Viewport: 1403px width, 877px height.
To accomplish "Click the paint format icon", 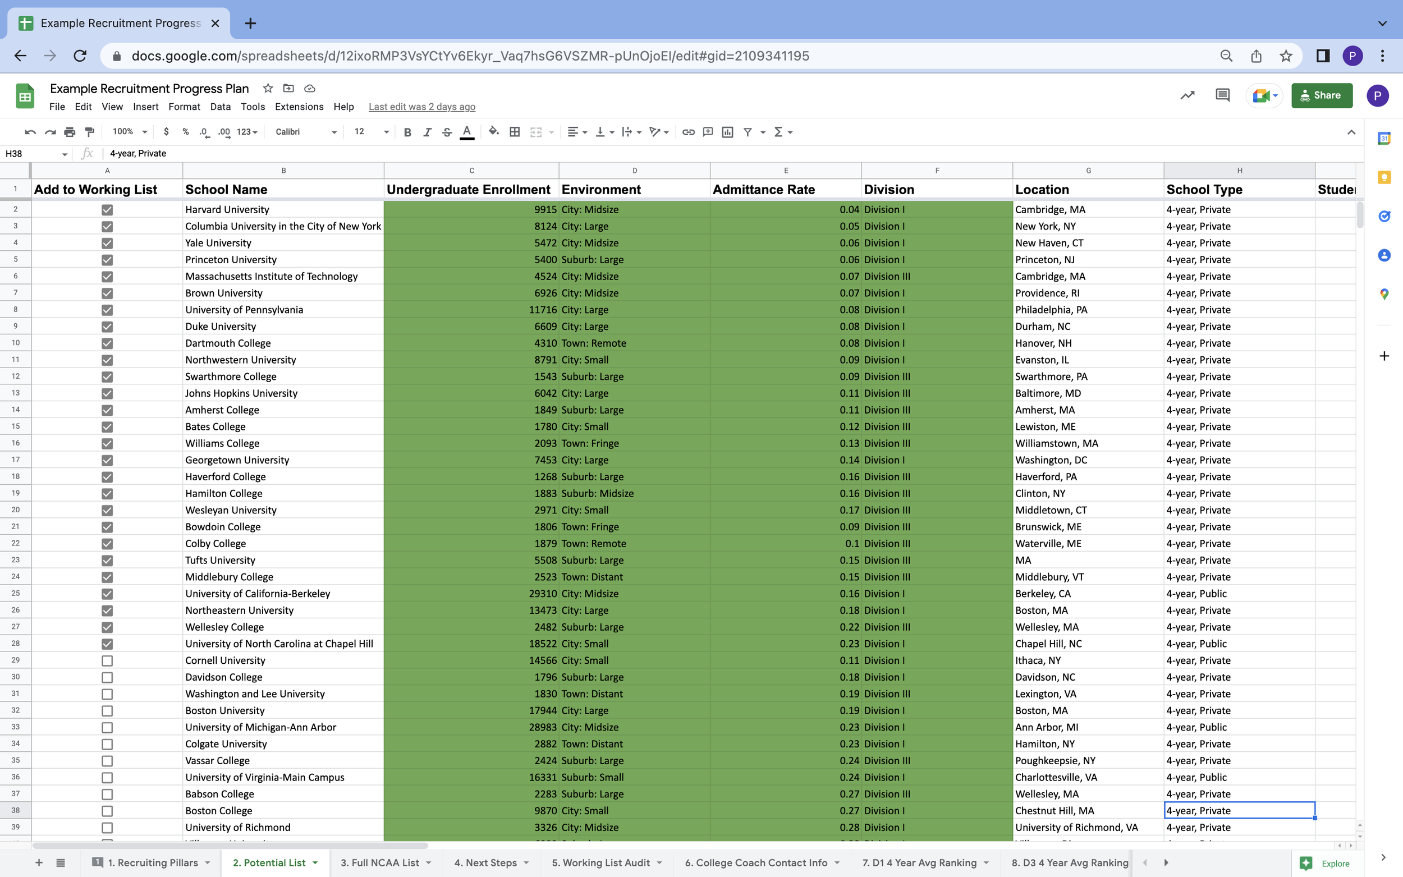I will 89,132.
